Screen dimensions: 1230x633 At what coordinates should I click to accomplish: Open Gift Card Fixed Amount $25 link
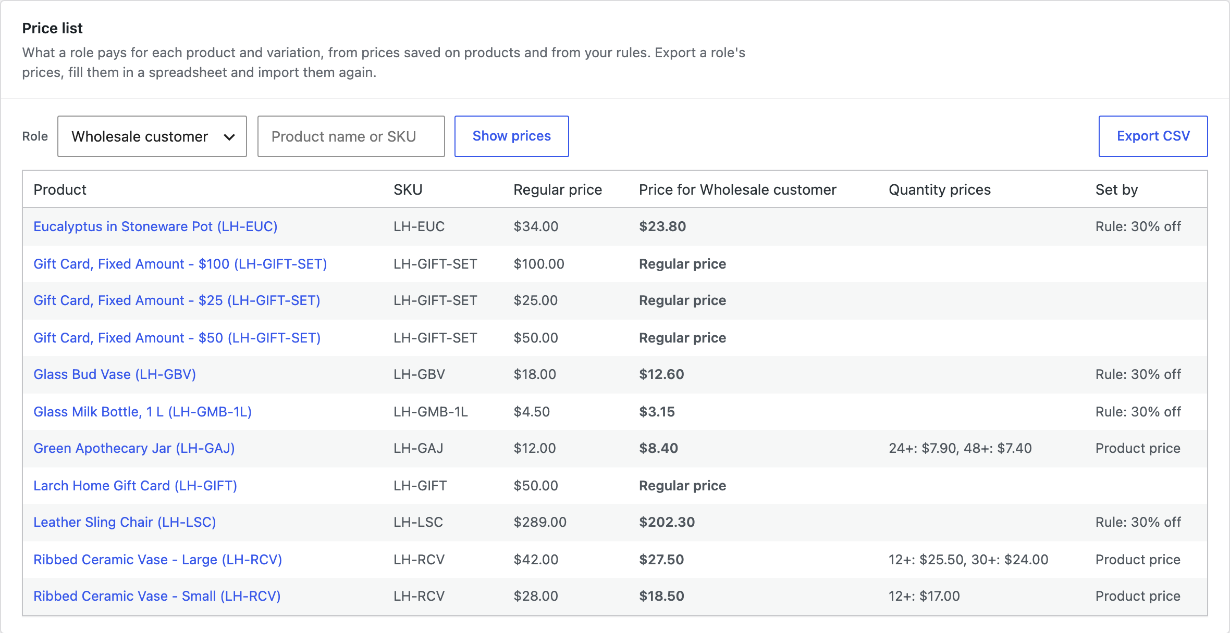[x=177, y=300]
